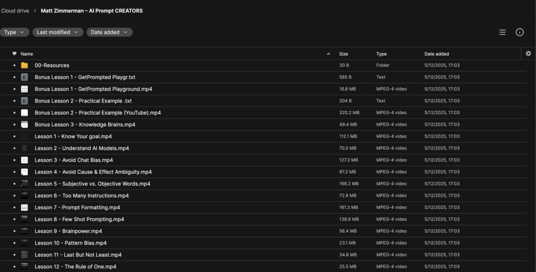Toggle favorite dot for Lesson 9 Brainpower
The width and height of the screenshot is (536, 272).
(x=14, y=231)
